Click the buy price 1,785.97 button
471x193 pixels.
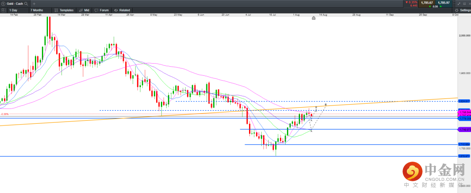[x=444, y=3]
